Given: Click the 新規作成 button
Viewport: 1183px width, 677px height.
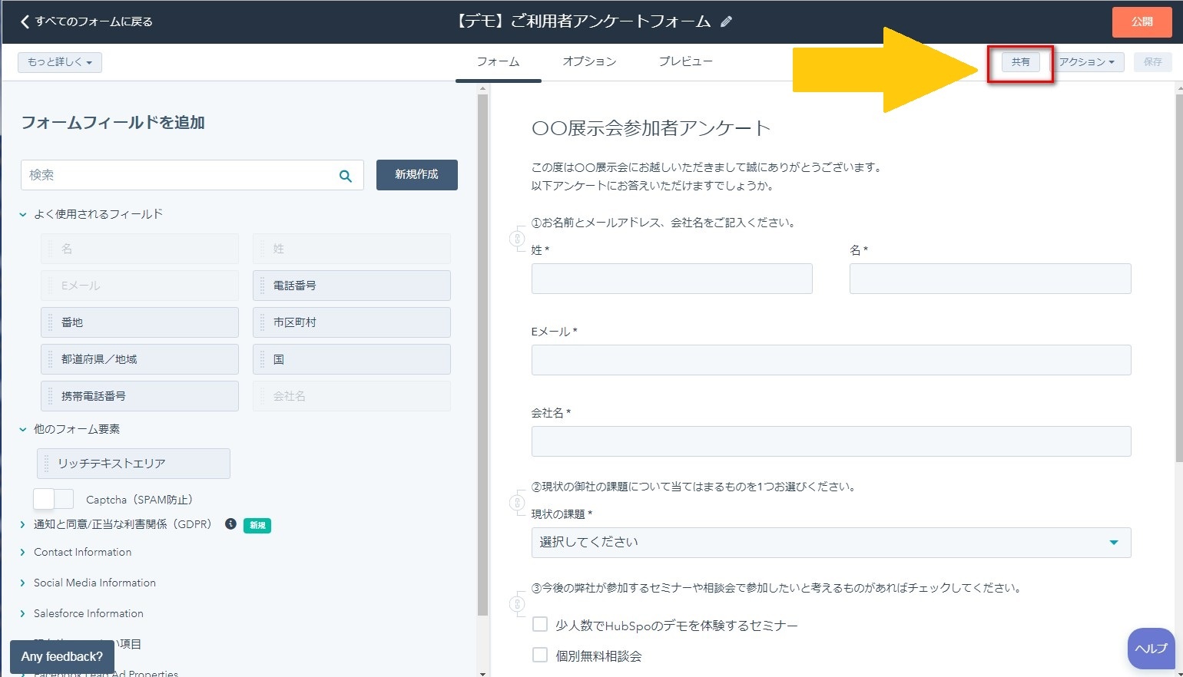Looking at the screenshot, I should tap(417, 175).
